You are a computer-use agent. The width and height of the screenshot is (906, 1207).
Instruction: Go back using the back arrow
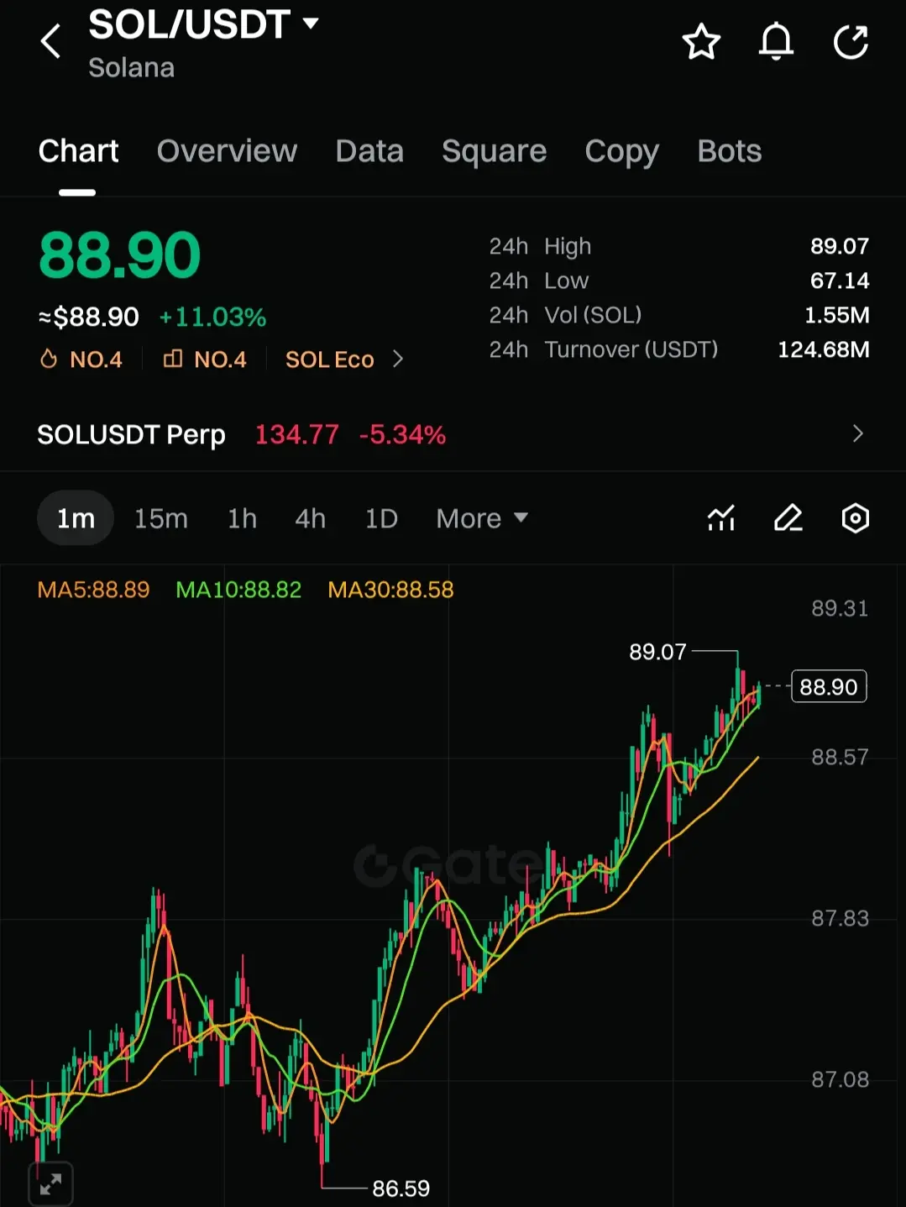click(51, 41)
